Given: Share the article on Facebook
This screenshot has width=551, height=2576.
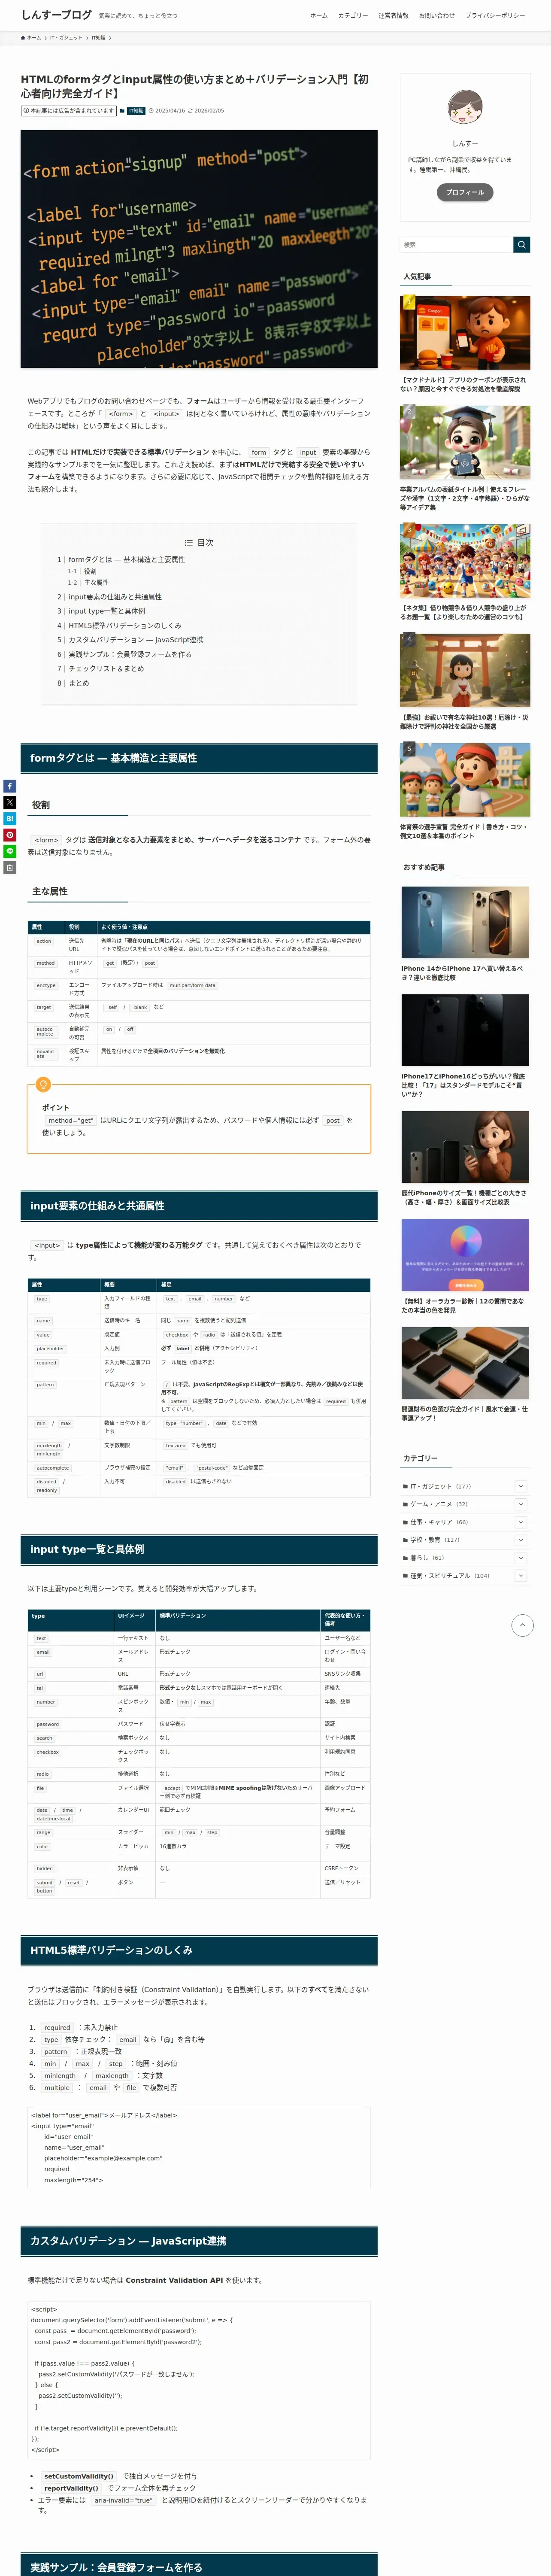Looking at the screenshot, I should pyautogui.click(x=9, y=786).
